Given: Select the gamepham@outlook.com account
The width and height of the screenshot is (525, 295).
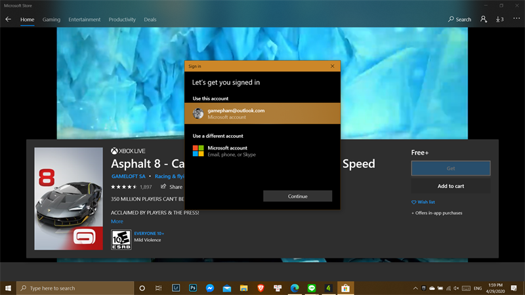Looking at the screenshot, I should [x=262, y=113].
